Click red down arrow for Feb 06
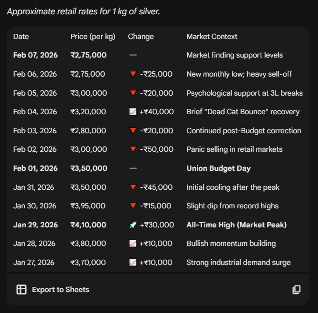Screen dimensions: 318x313 click(x=133, y=74)
